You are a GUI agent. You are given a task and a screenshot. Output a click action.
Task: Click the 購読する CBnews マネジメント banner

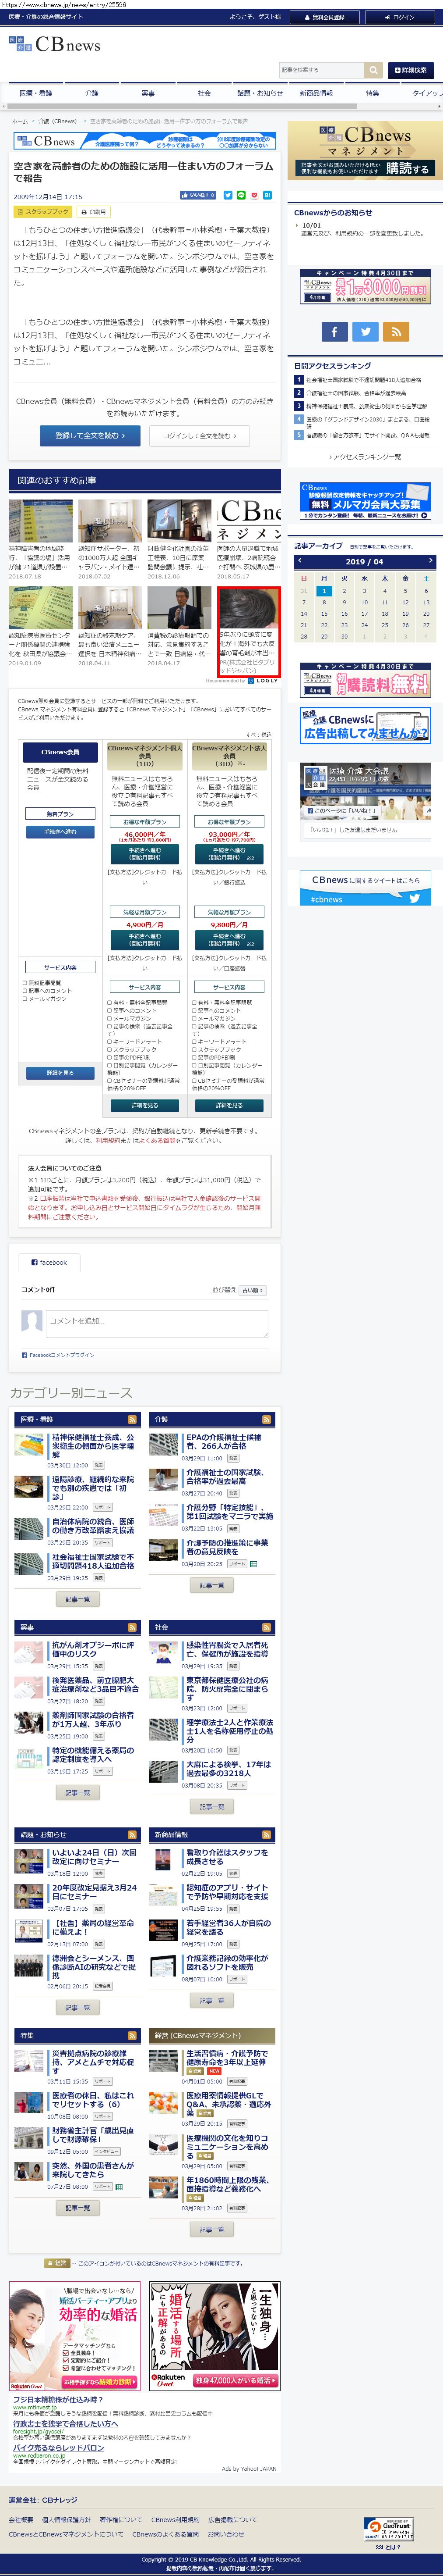(365, 150)
